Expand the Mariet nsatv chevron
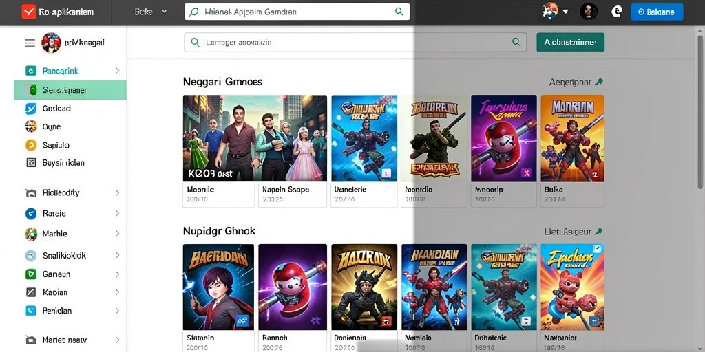Viewport: 705px width, 352px height. [117, 340]
